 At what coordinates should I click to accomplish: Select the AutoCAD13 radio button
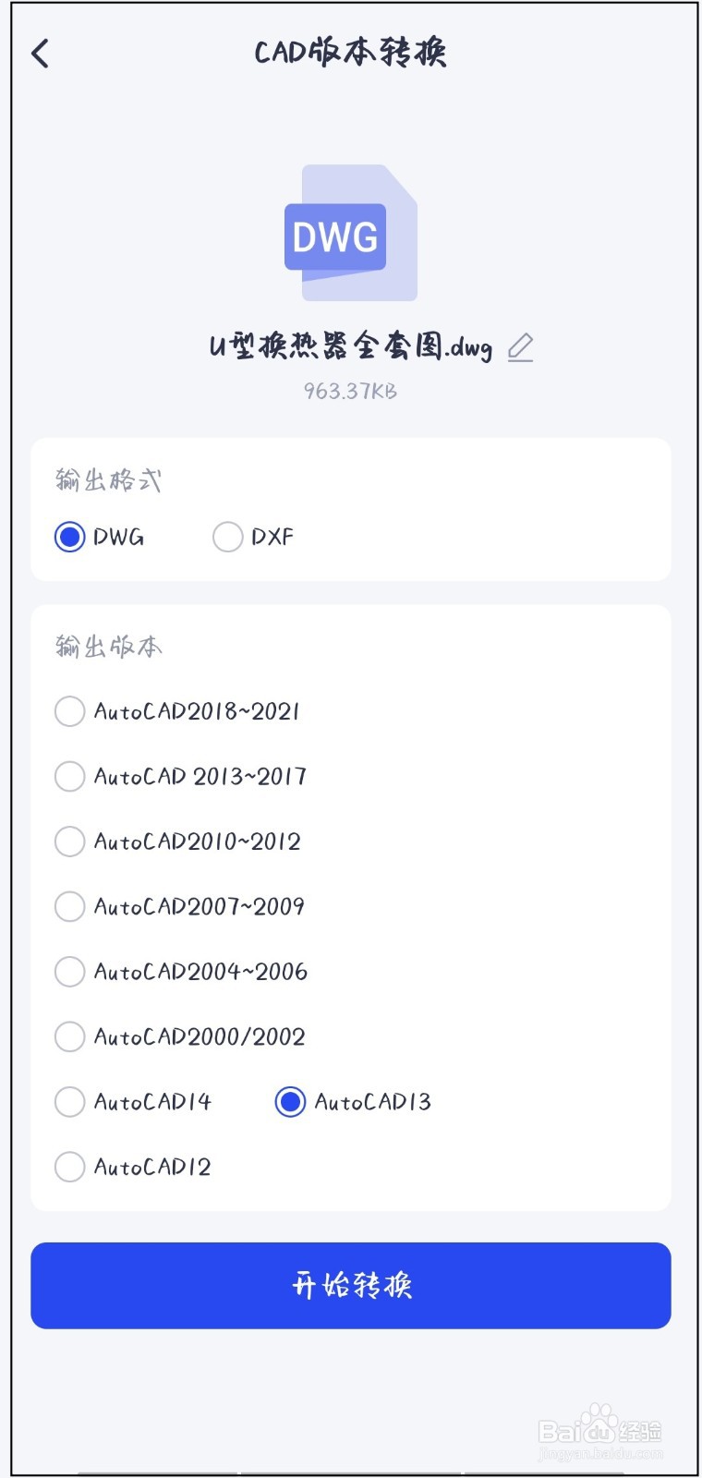pos(290,1102)
